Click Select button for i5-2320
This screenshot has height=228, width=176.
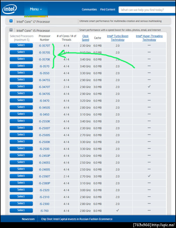pyautogui.click(x=21, y=190)
